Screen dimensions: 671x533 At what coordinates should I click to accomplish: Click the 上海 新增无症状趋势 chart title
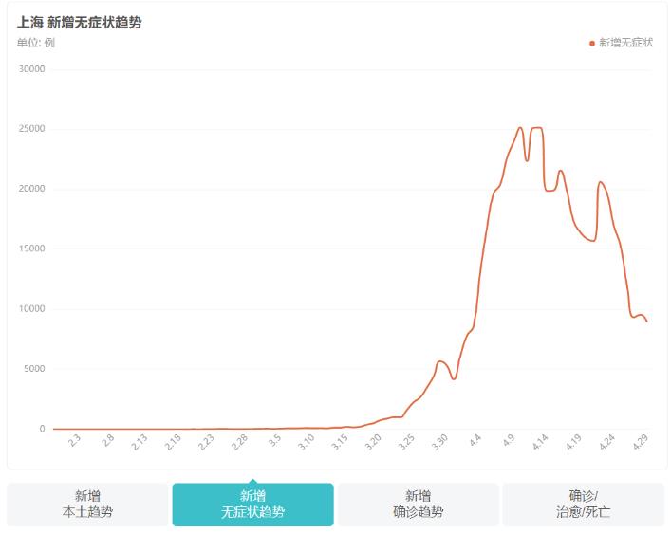coord(80,22)
